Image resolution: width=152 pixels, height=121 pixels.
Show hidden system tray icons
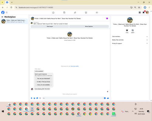[x=133, y=111]
